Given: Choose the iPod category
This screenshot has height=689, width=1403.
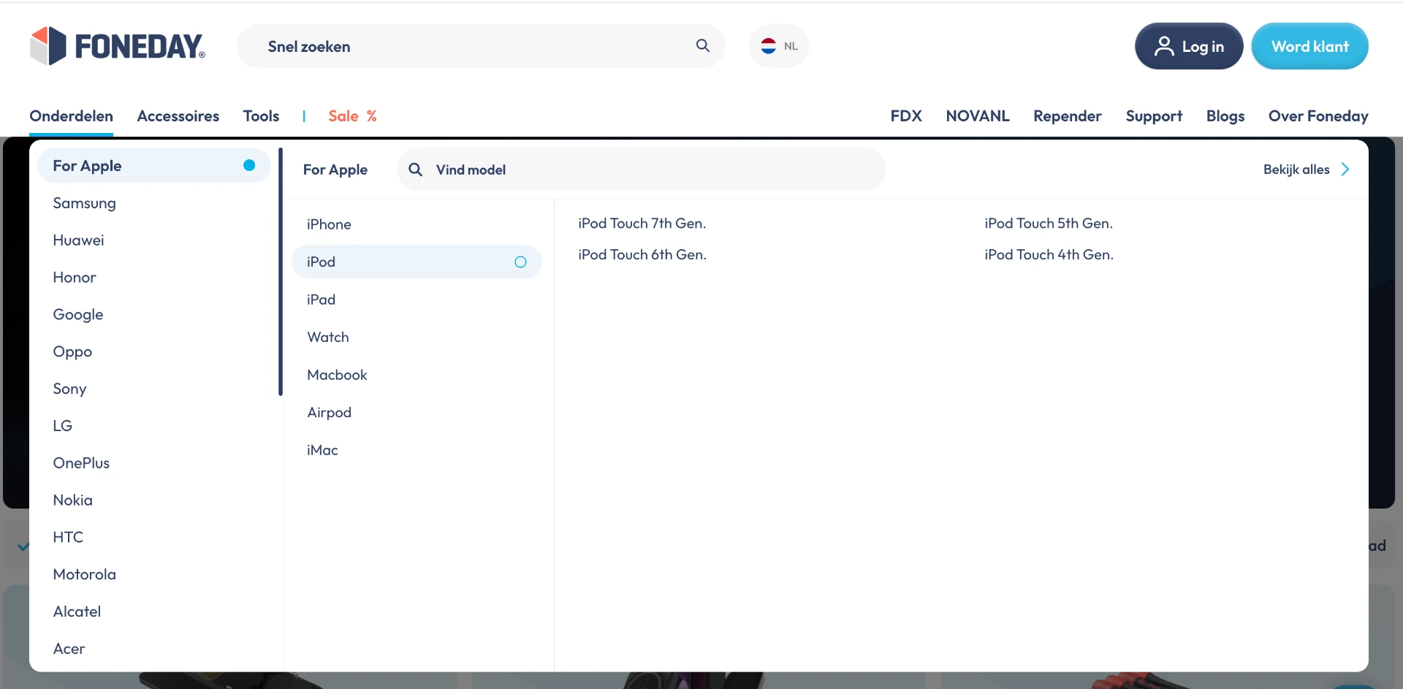Looking at the screenshot, I should (x=417, y=262).
